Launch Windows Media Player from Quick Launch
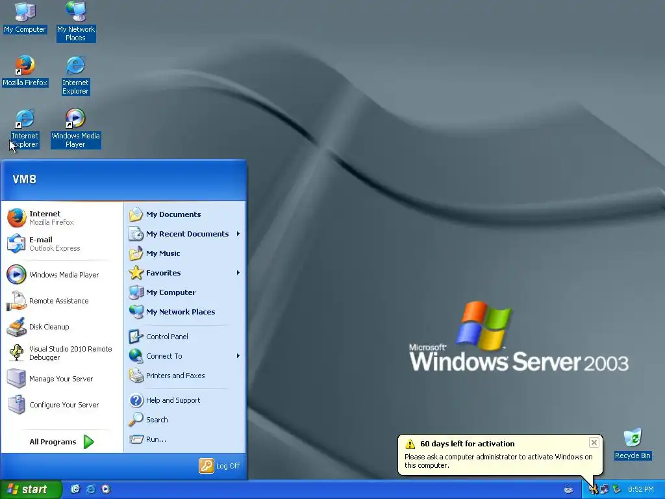 (x=106, y=489)
